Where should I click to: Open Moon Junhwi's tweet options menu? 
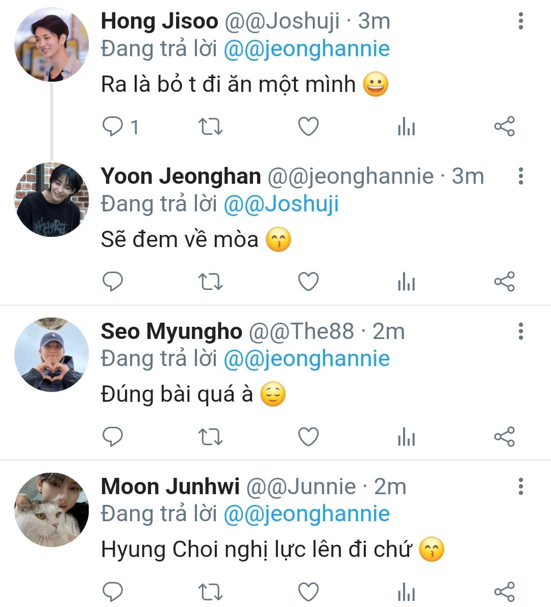tap(521, 486)
